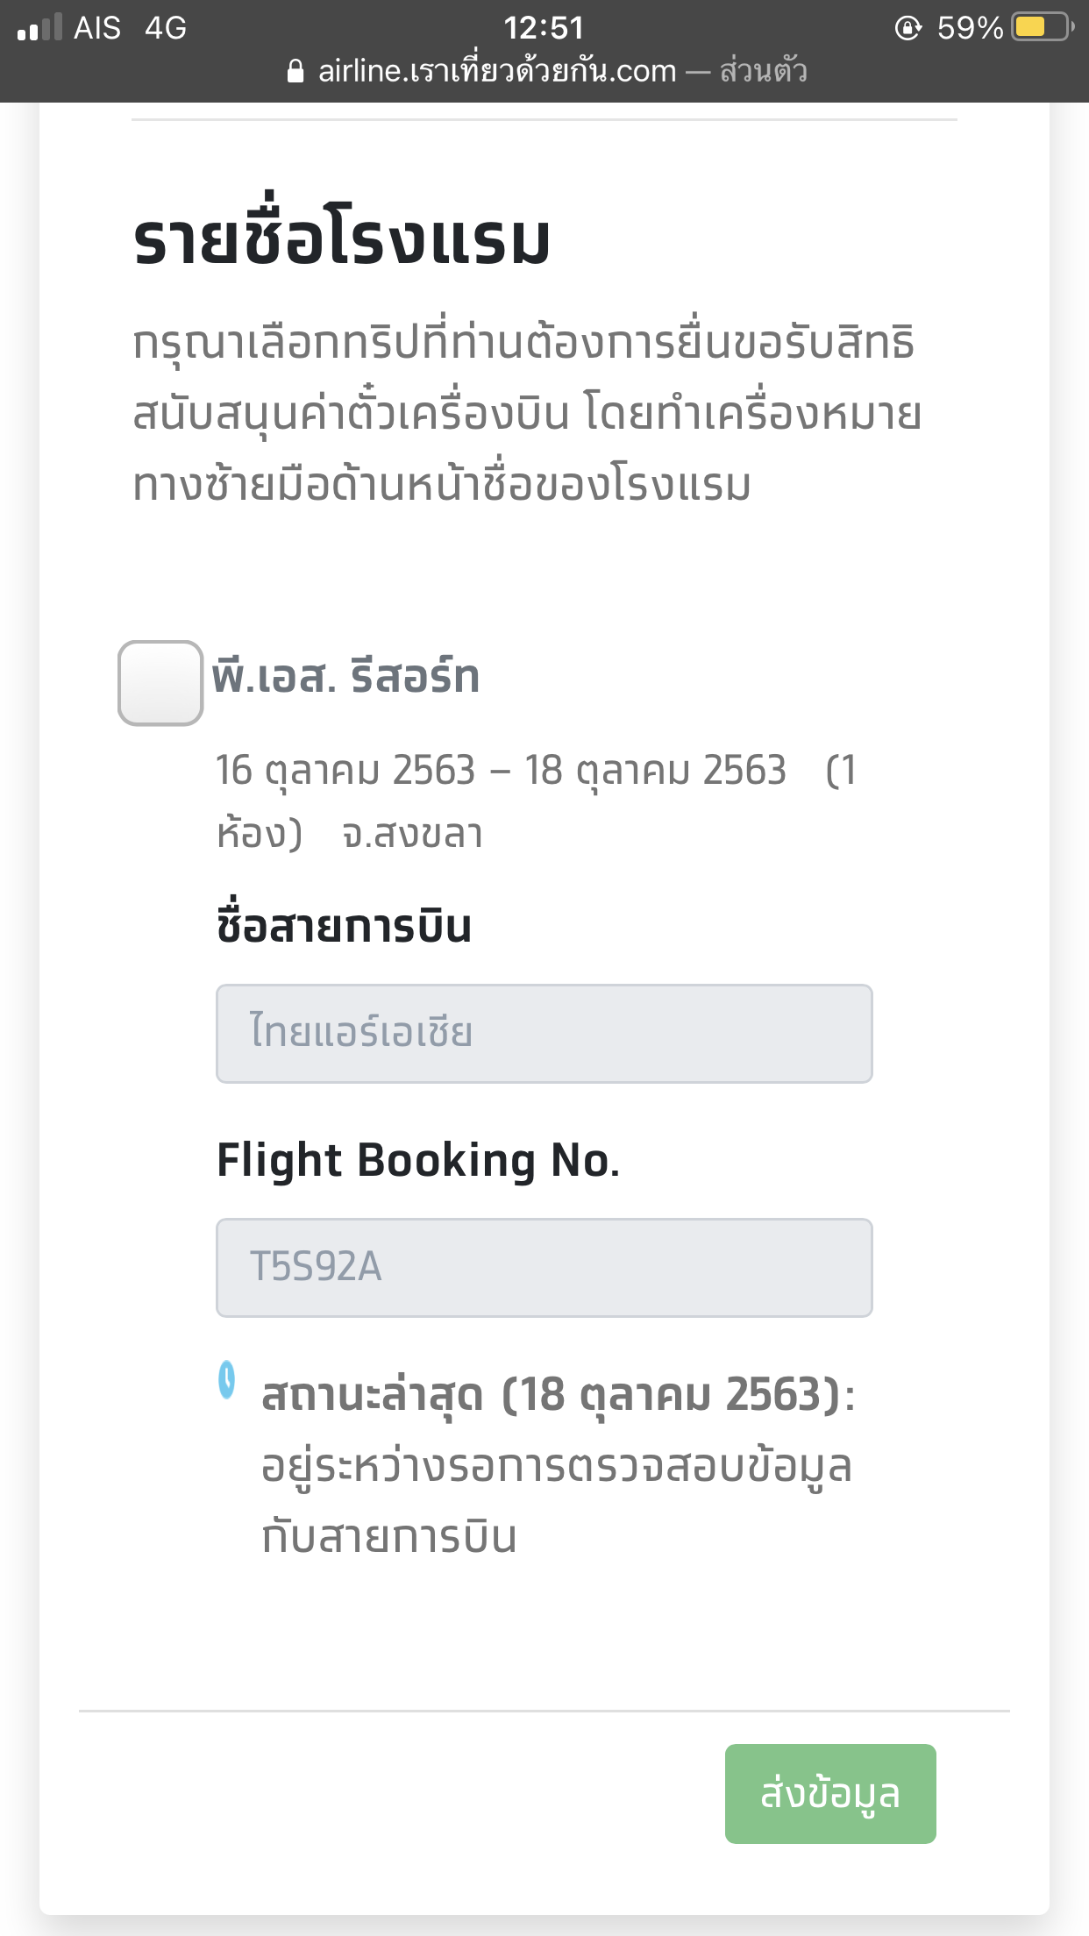
Task: Tick the checkbox beside พี.เอส. รีสอร์ท
Action: tap(160, 683)
